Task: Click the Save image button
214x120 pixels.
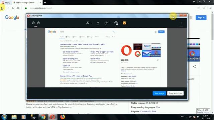Action: [x=159, y=93]
